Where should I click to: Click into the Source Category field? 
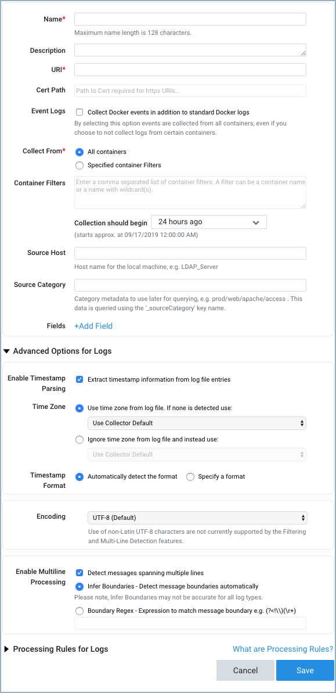[x=190, y=285]
